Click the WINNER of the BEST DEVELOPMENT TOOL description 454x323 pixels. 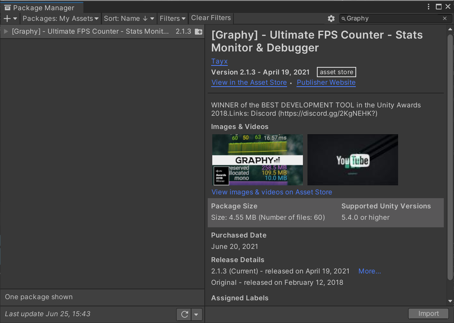[316, 109]
